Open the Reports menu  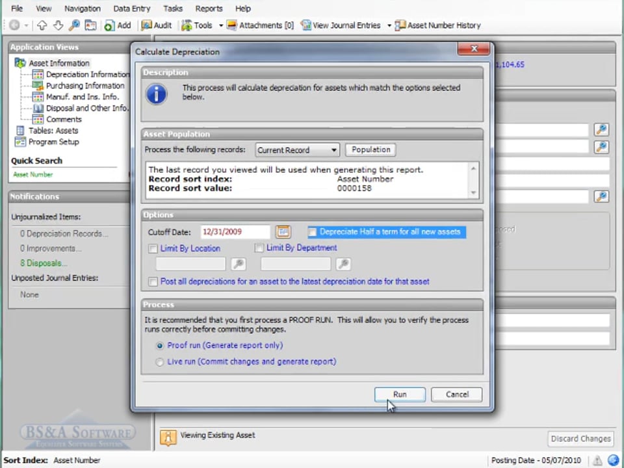209,8
